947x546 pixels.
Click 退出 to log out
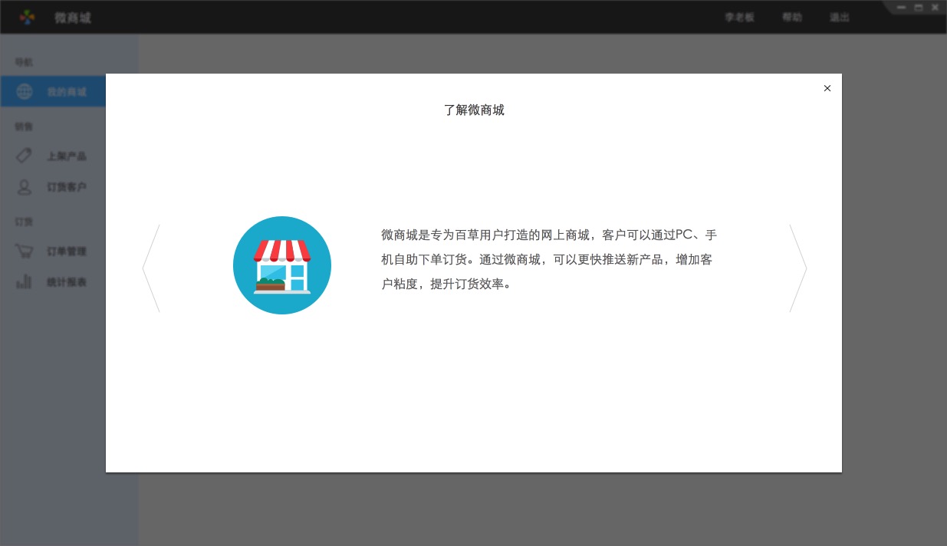tap(840, 17)
